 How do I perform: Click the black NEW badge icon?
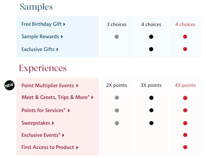coord(9,86)
